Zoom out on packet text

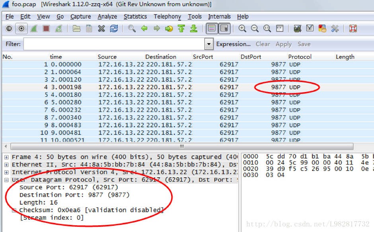(x=255, y=29)
